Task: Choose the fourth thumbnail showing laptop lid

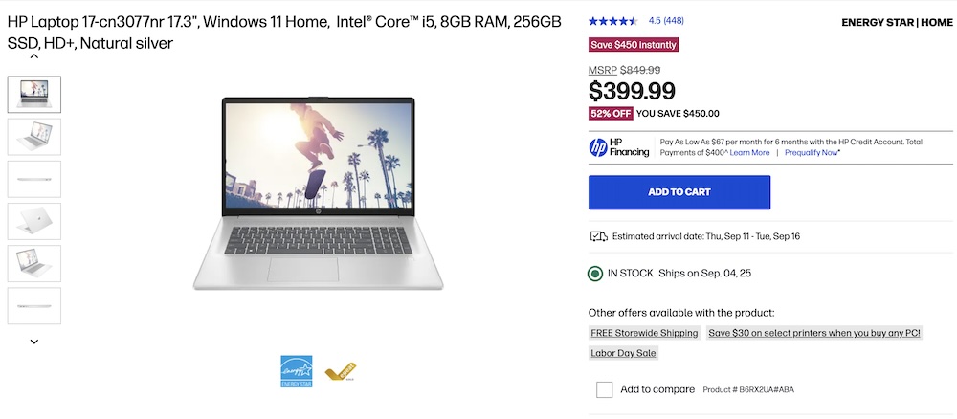Action: click(34, 221)
